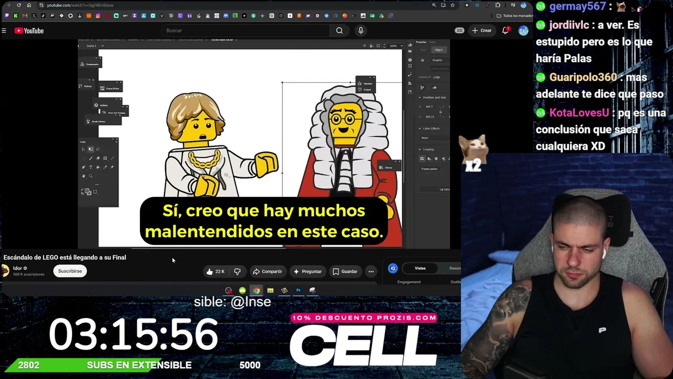This screenshot has height=379, width=673.
Task: Select the Eraser tool in Animate
Action: [x=98, y=158]
